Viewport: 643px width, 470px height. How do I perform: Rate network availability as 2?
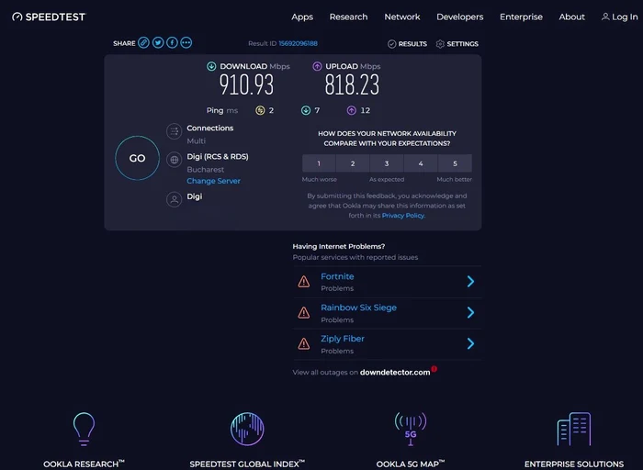[353, 163]
